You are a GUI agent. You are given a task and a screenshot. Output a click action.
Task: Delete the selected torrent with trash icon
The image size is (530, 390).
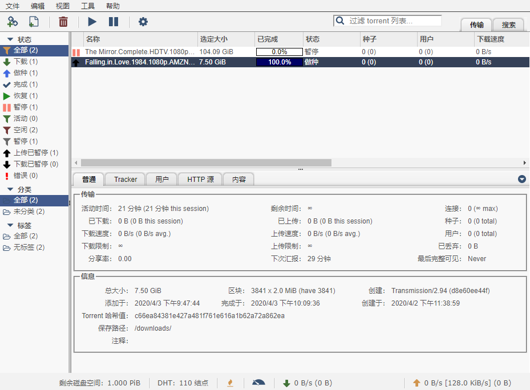63,22
